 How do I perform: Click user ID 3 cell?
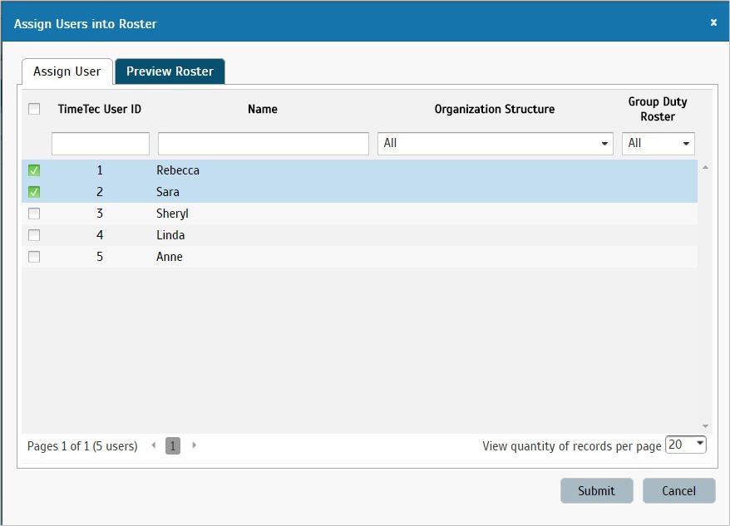click(100, 214)
